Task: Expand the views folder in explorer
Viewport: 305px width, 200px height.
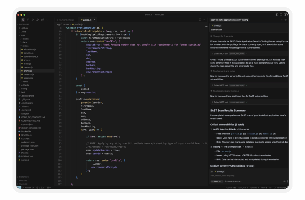Action: (x=25, y=81)
